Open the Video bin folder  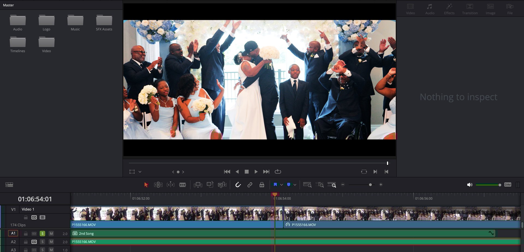pyautogui.click(x=46, y=45)
